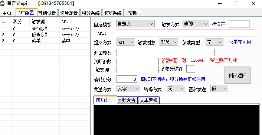Minimize the 自定义api window
This screenshot has height=135, width=262.
(x=220, y=3)
